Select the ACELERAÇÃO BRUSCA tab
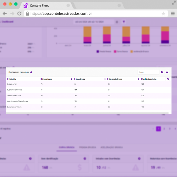The image size is (177, 177). 112,147
